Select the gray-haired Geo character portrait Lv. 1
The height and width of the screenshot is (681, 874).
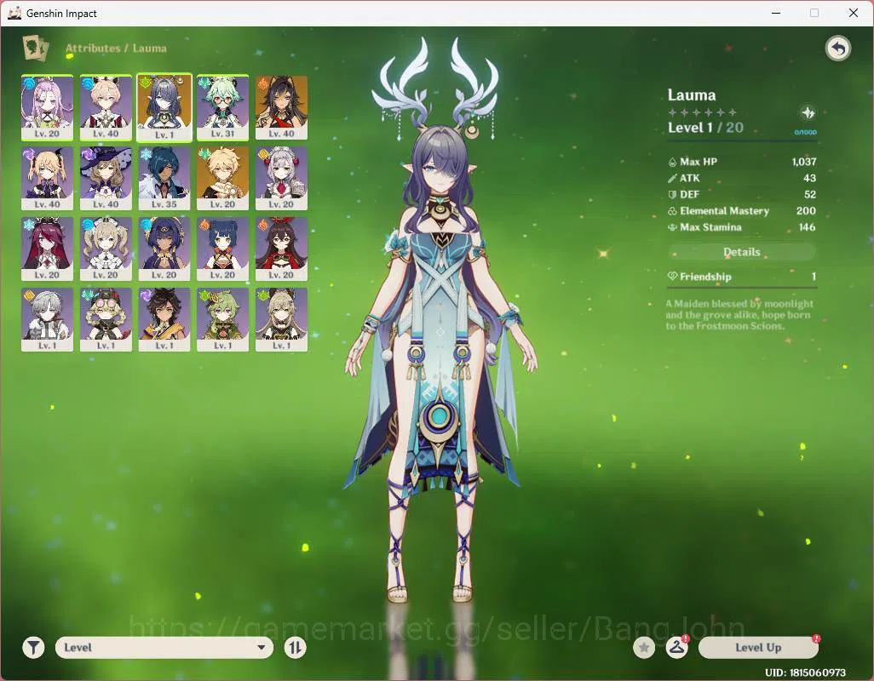(x=48, y=319)
